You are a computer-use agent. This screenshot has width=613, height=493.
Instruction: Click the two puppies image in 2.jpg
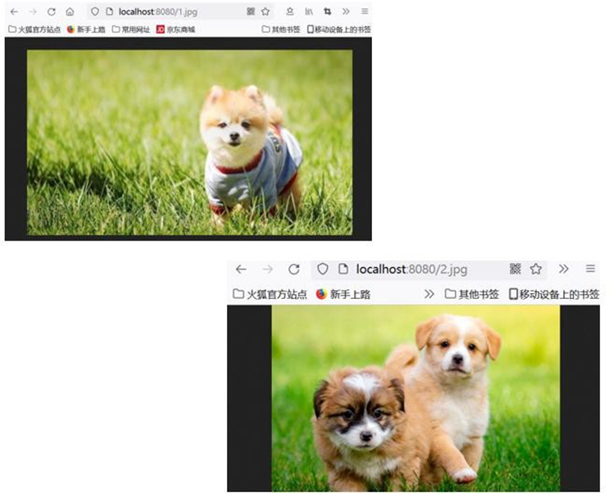point(415,398)
